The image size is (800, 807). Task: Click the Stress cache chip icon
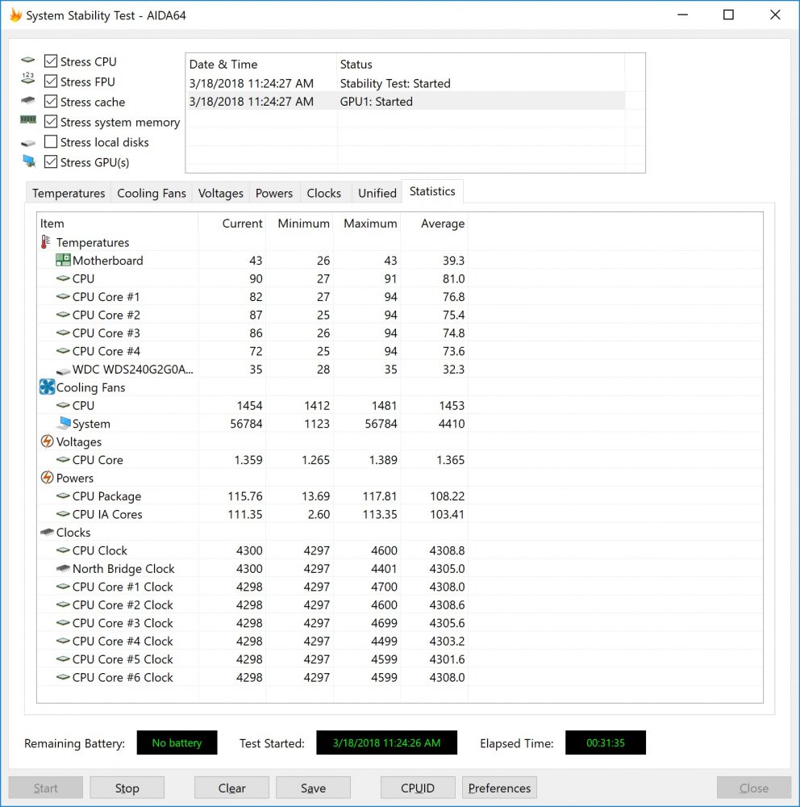27,100
